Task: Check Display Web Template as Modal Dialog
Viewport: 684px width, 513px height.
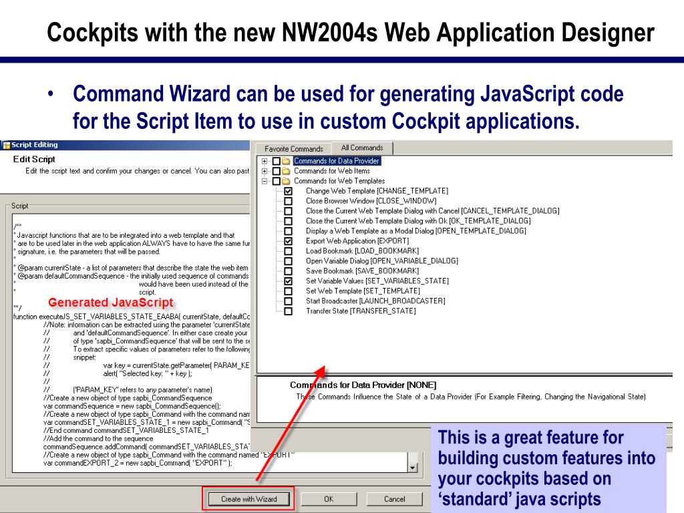Action: [x=288, y=231]
